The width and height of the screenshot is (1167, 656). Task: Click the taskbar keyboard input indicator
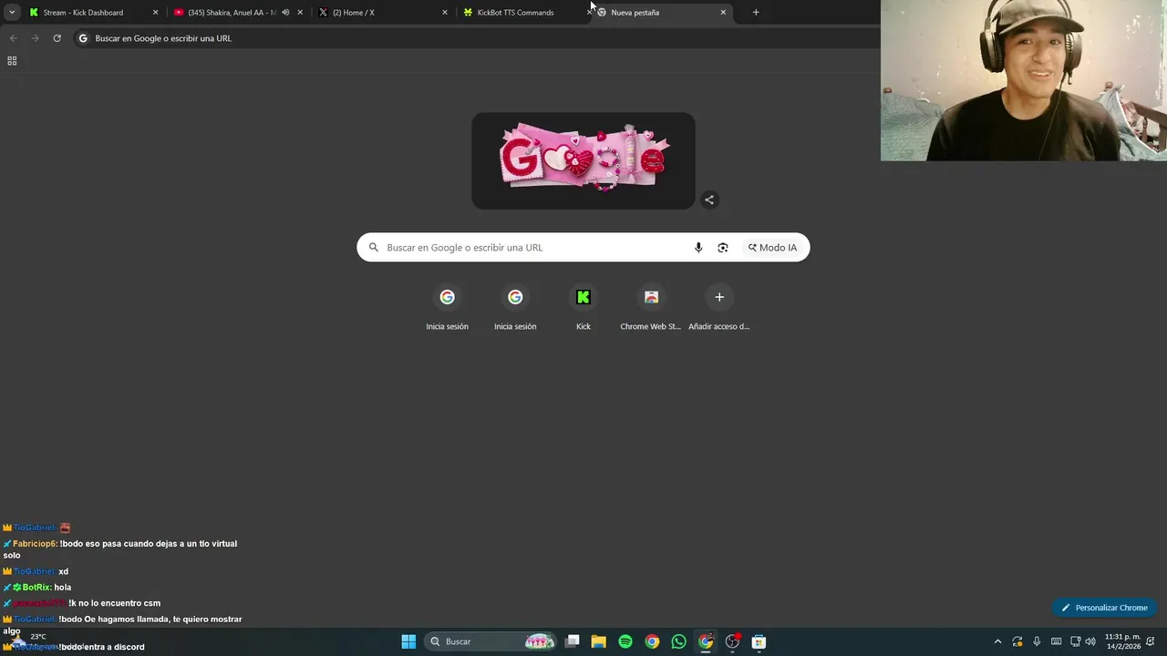(1057, 641)
